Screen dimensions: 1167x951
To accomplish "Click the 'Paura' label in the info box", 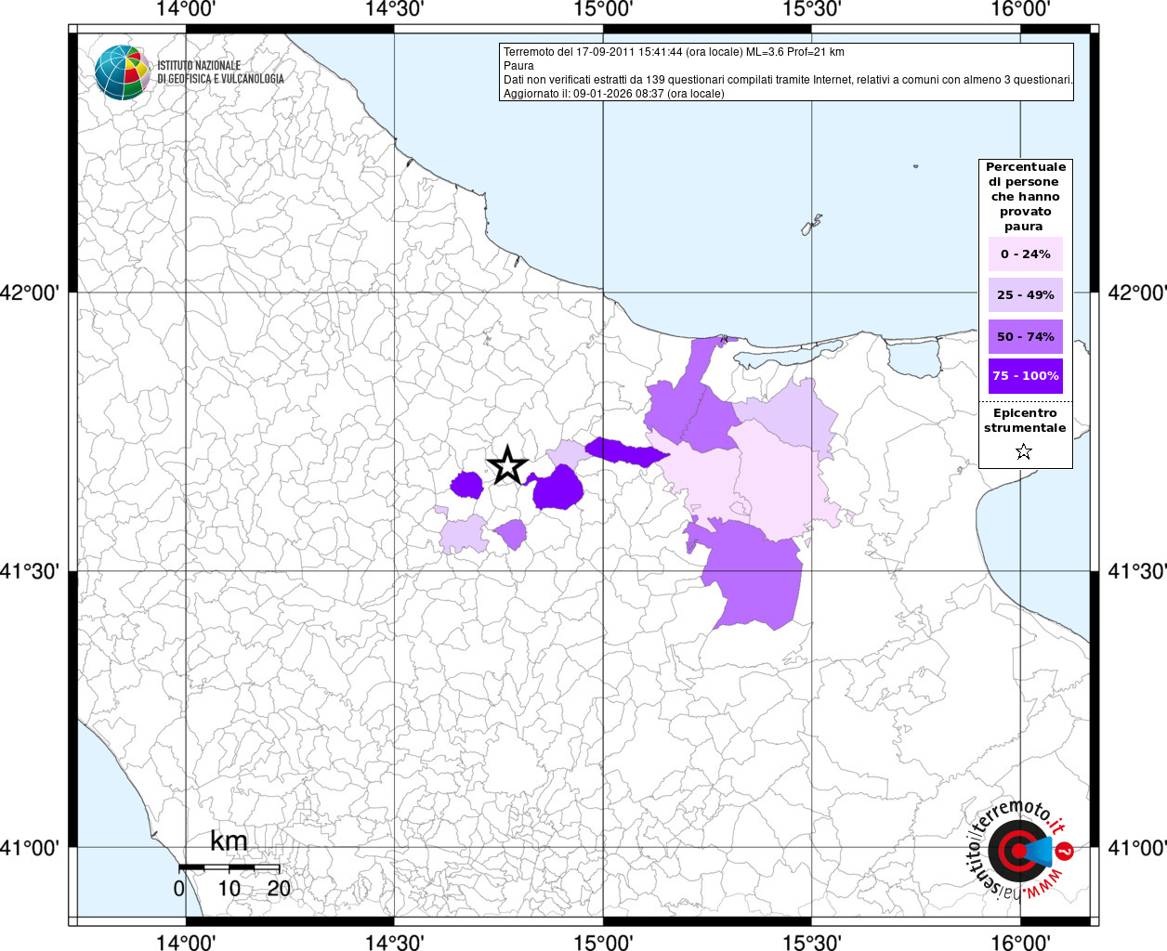I will 518,66.
